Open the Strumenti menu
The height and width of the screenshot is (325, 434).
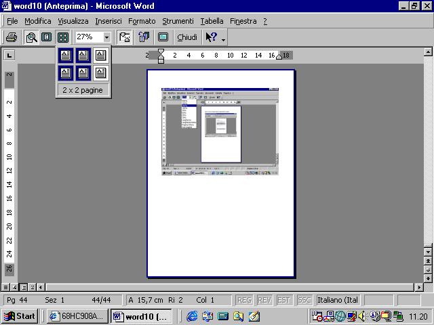coord(178,21)
